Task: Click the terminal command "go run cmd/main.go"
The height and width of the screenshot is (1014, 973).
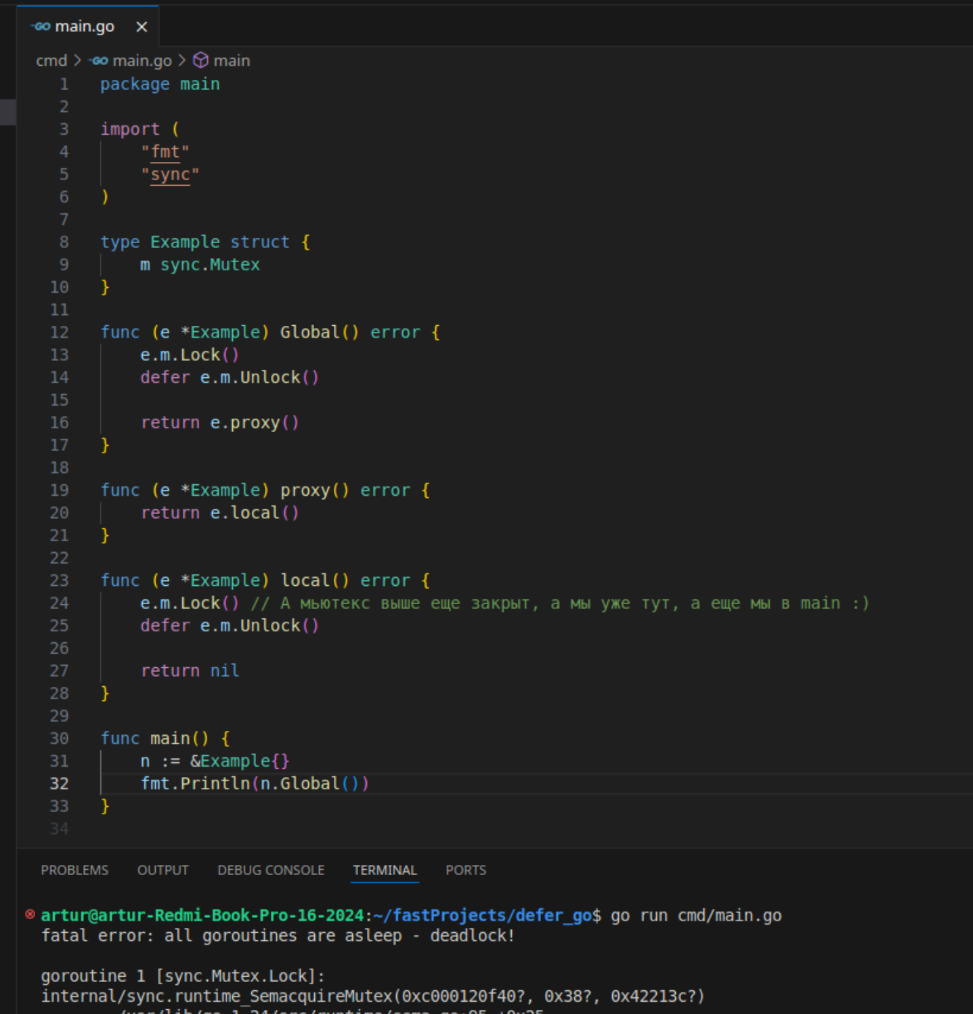Action: click(696, 916)
